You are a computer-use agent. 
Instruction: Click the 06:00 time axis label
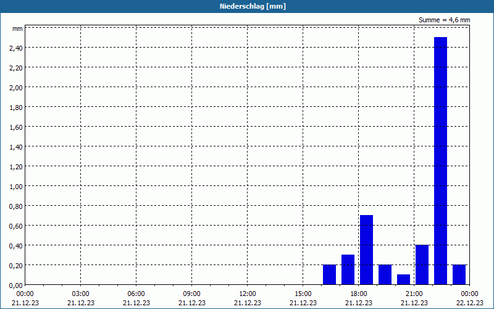pyautogui.click(x=136, y=294)
